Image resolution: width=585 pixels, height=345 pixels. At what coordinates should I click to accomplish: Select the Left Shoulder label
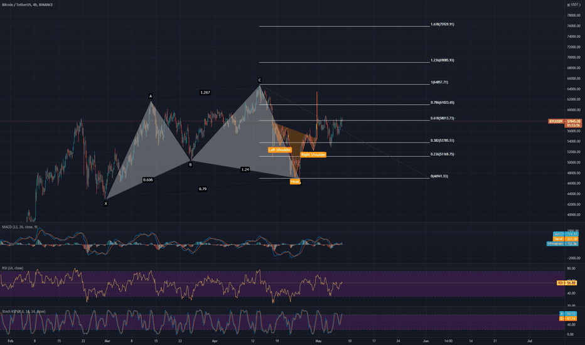[280, 150]
